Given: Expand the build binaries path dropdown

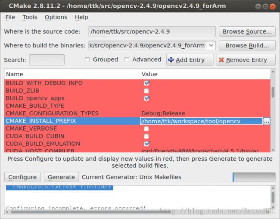Looking at the screenshot, I should click(211, 45).
